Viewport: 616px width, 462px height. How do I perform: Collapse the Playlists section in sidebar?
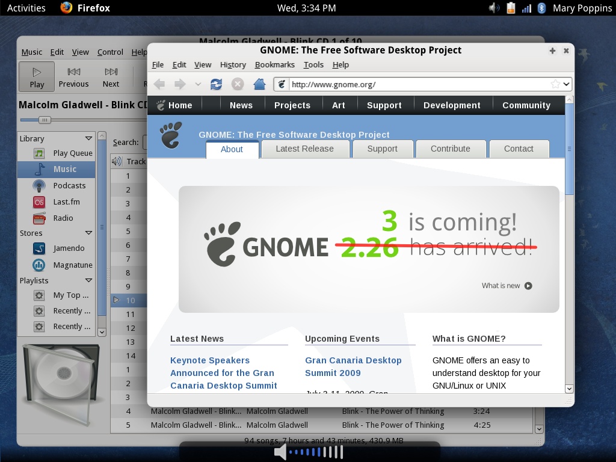(89, 280)
